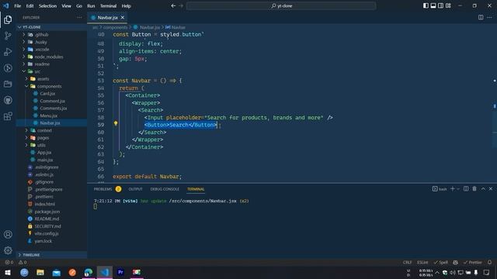Image resolution: width=497 pixels, height=279 pixels.
Task: Go back using navigation arrow
Action: click(x=173, y=5)
